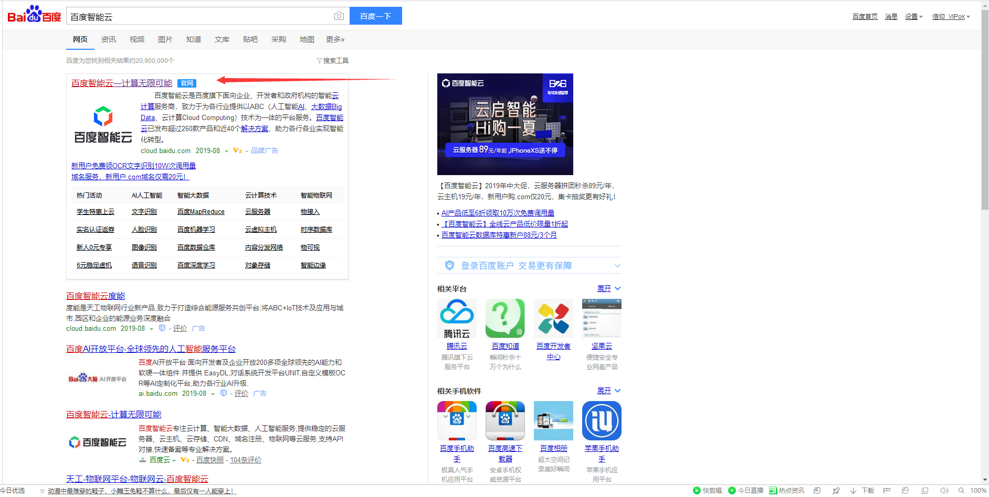Open the user account dropdown at top right
989x497 pixels.
tap(951, 17)
